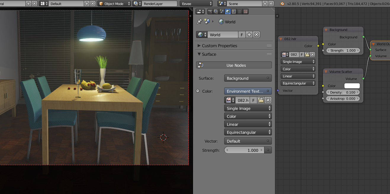390x194 pixels.
Task: Adjust Volume Scatter Density value
Action: pyautogui.click(x=343, y=92)
